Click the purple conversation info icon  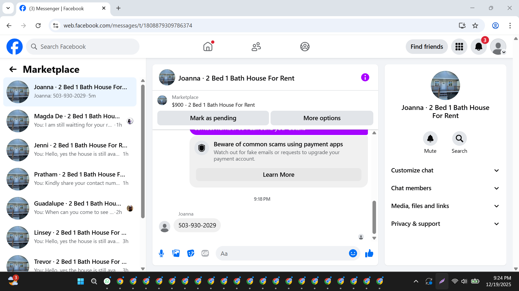365,78
